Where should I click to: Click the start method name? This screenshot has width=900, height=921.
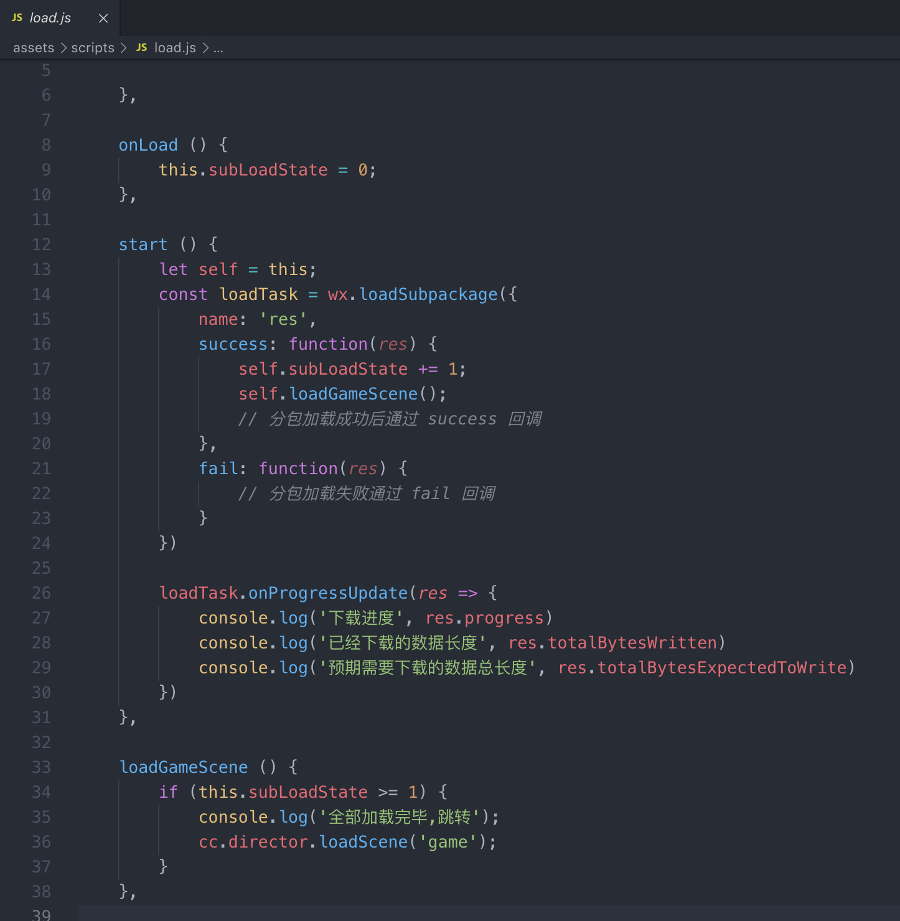pos(143,245)
